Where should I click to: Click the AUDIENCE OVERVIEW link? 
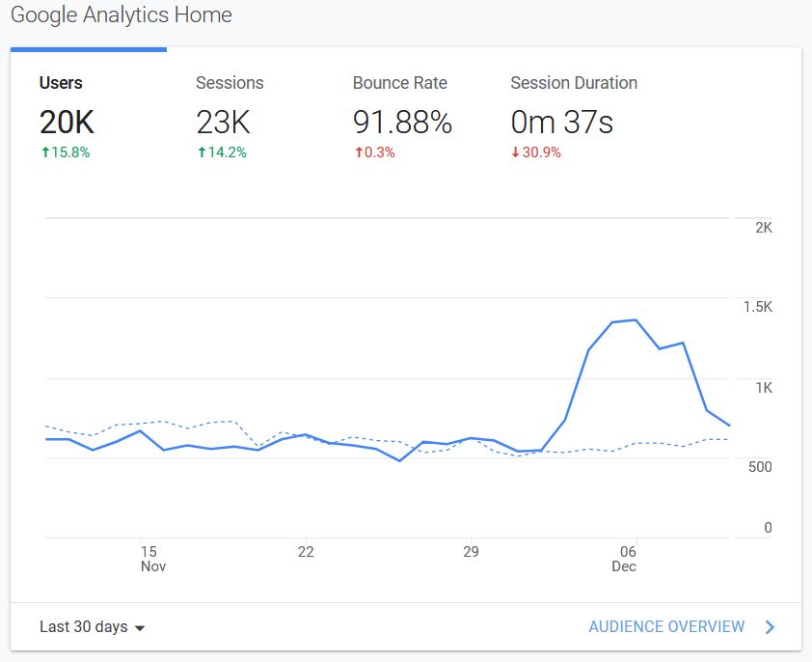coord(666,626)
